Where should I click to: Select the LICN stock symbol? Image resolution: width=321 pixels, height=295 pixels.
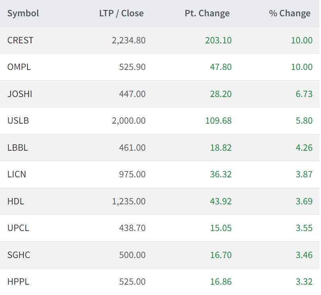17,174
